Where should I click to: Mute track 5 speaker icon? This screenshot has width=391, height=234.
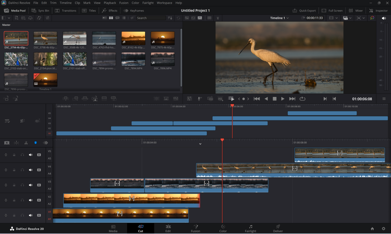31,155
